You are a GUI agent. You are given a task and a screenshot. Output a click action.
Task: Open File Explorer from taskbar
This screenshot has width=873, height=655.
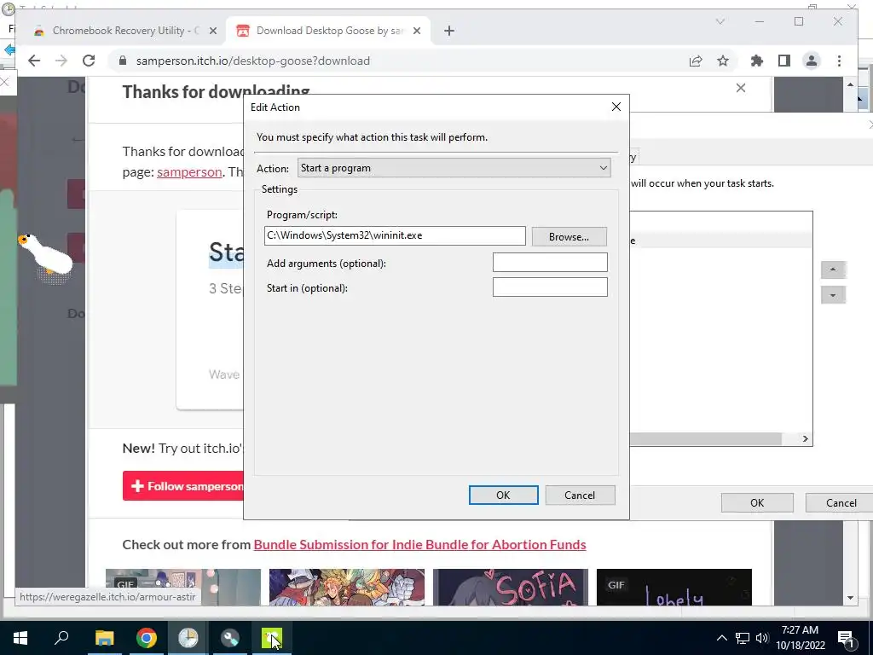(104, 638)
